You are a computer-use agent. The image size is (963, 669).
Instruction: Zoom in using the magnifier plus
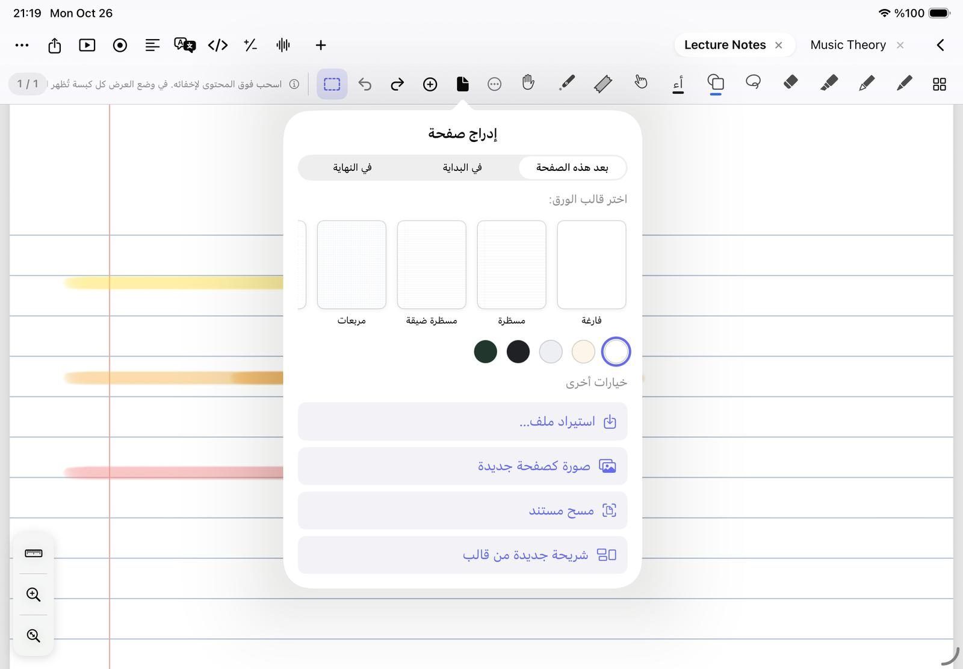(34, 594)
